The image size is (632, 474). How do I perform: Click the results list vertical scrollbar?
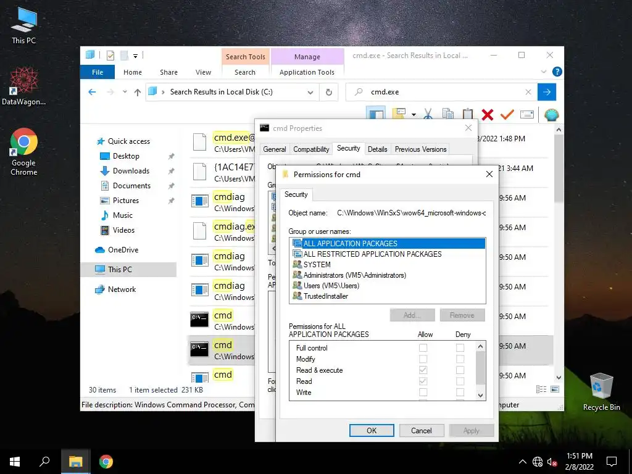click(x=559, y=254)
